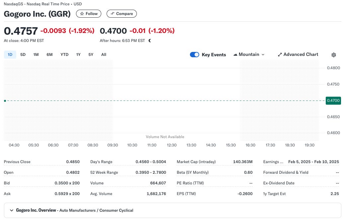Click the Compare button

tap(122, 14)
